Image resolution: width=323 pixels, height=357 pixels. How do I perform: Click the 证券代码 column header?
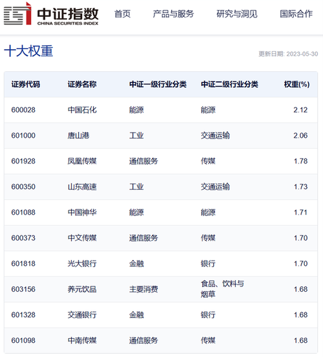[26, 84]
